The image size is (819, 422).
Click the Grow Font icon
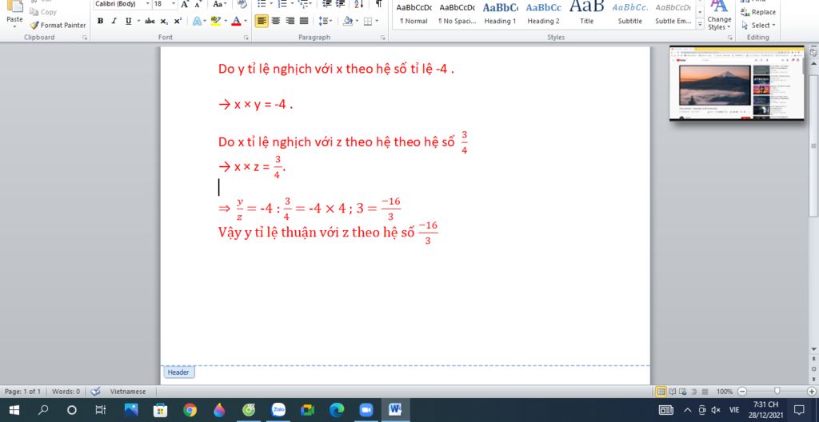pos(185,4)
